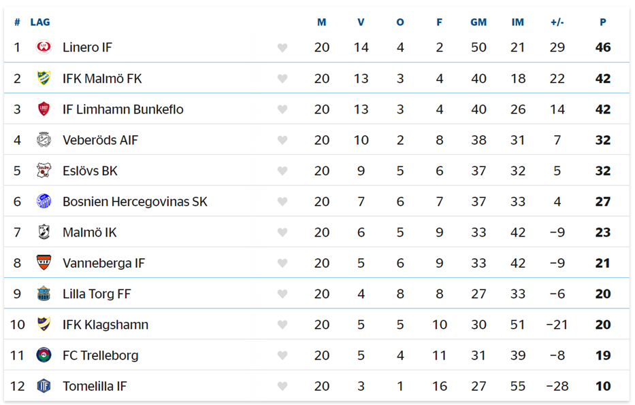This screenshot has width=635, height=405.
Task: Toggle favorite heart for Malmö IK
Action: (282, 232)
